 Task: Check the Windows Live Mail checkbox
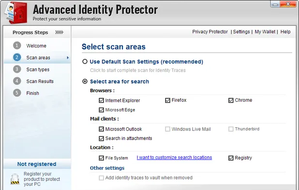point(167,129)
